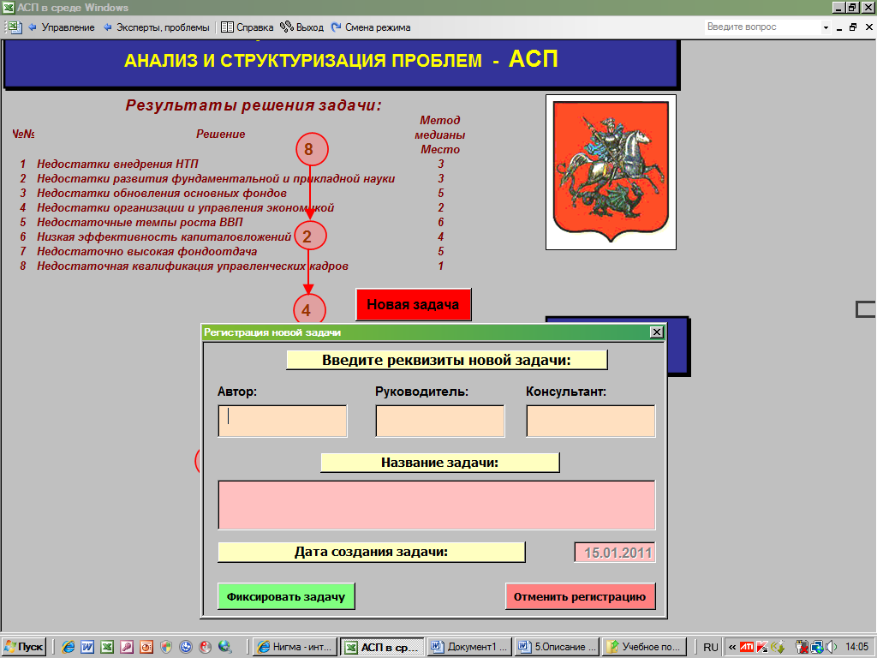
Task: Open Эксперты, проблемы menu
Action: pos(156,27)
